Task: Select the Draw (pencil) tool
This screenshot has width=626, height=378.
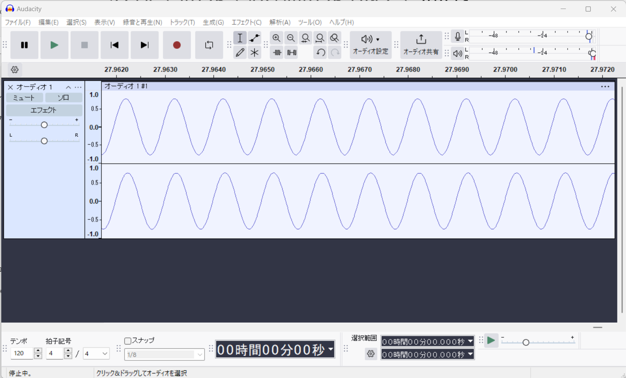Action: pyautogui.click(x=240, y=53)
